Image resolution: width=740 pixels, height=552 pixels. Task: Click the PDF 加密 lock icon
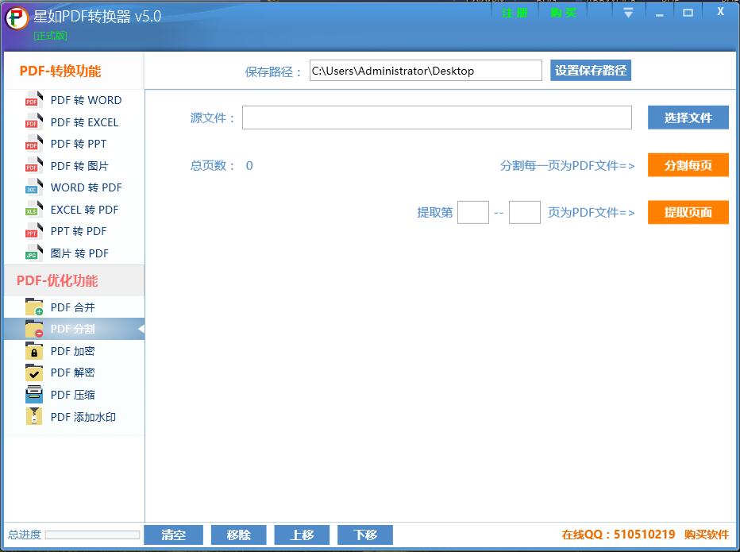[34, 351]
